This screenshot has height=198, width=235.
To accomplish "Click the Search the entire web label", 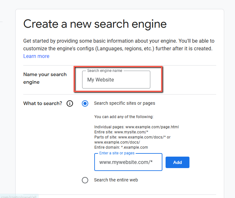I will (x=116, y=180).
